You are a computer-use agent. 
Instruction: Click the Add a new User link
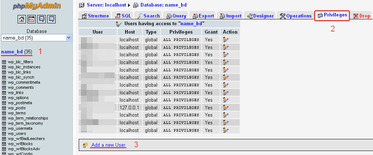108,145
